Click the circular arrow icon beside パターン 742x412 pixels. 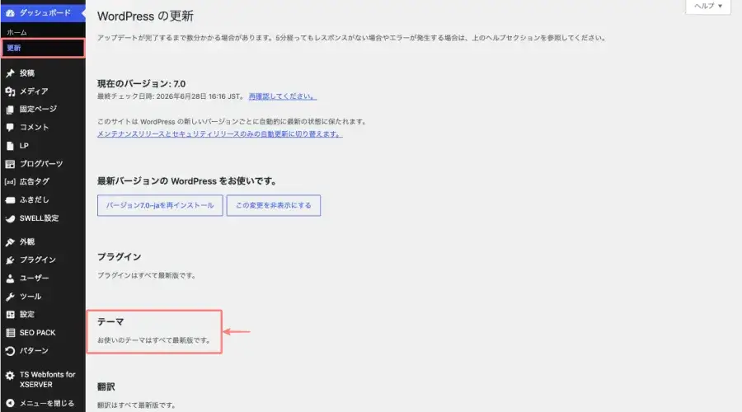tap(10, 350)
